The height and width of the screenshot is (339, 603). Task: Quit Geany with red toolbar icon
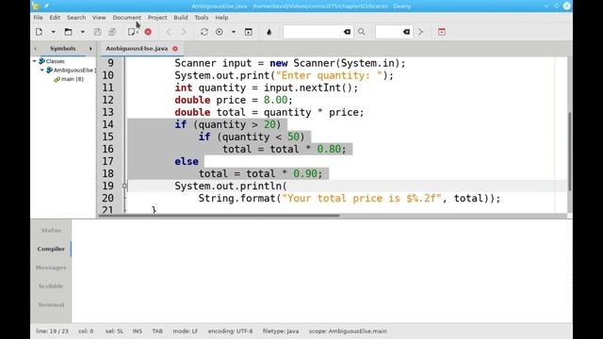pos(442,32)
